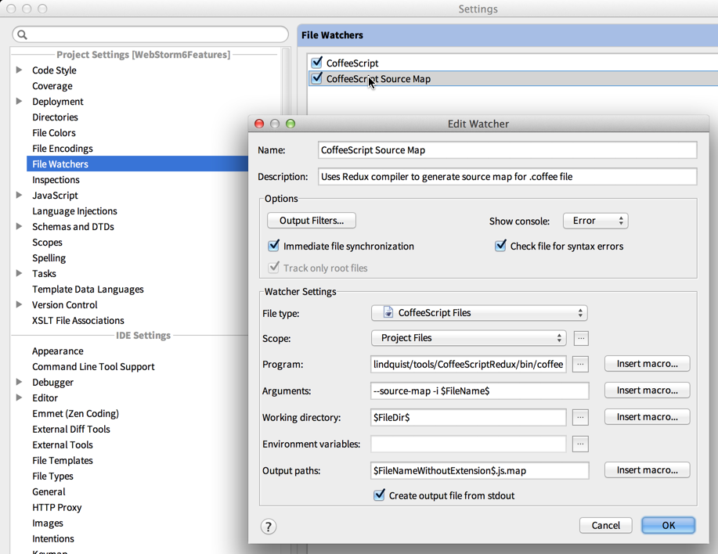Select File Encodings settings page
This screenshot has height=554, width=718.
tap(63, 148)
